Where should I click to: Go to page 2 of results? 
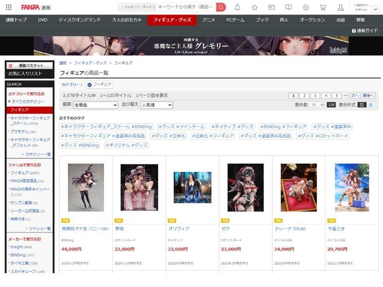tap(304, 96)
